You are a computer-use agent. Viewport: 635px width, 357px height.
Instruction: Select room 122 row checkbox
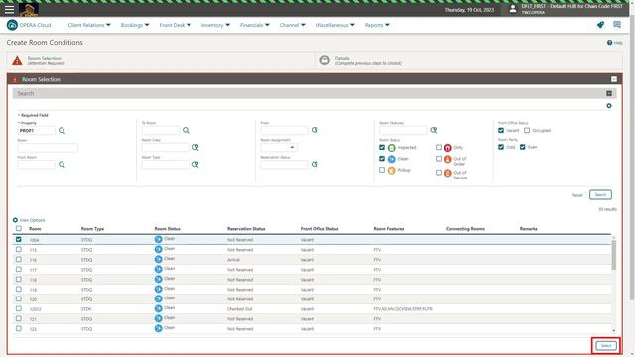pos(19,328)
